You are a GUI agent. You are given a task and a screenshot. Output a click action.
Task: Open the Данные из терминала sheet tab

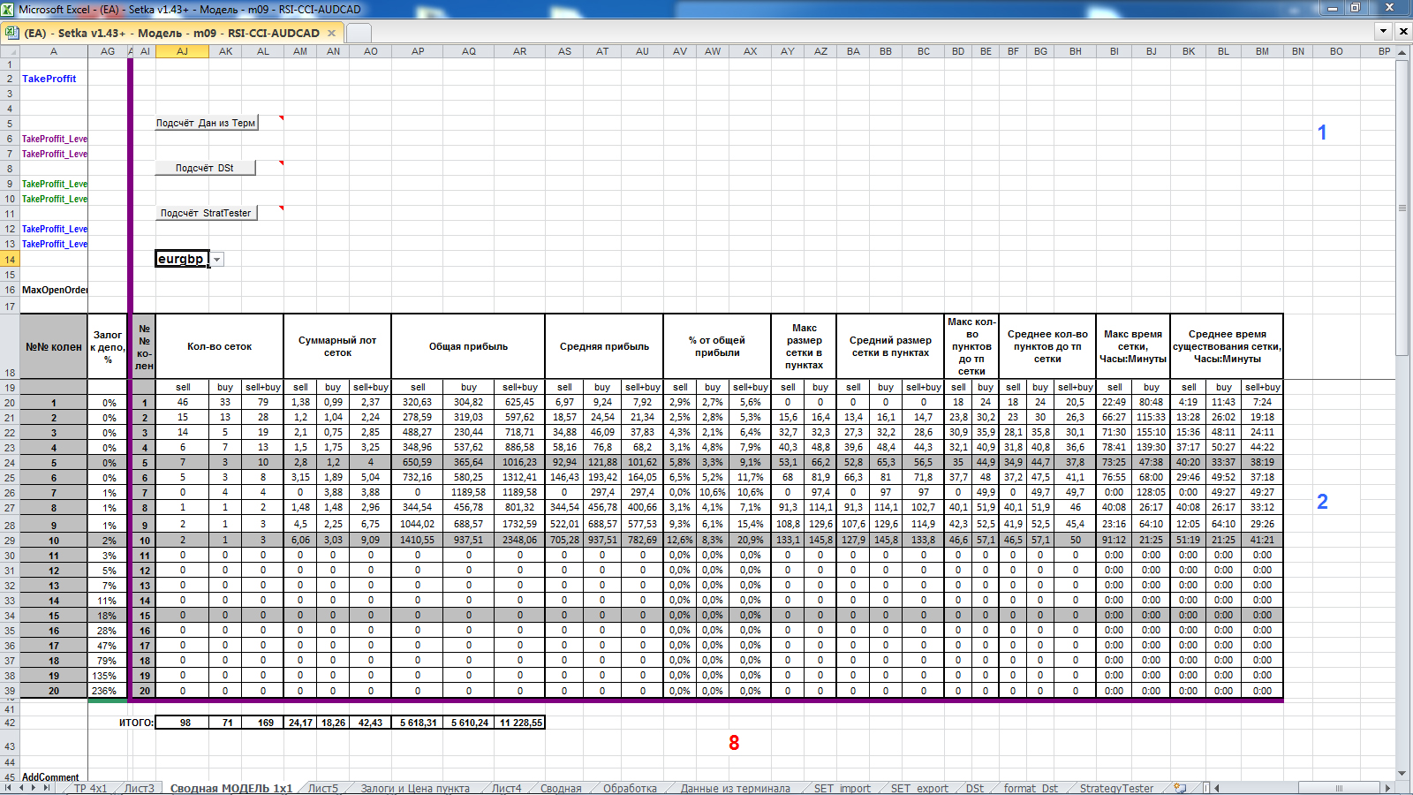point(736,788)
